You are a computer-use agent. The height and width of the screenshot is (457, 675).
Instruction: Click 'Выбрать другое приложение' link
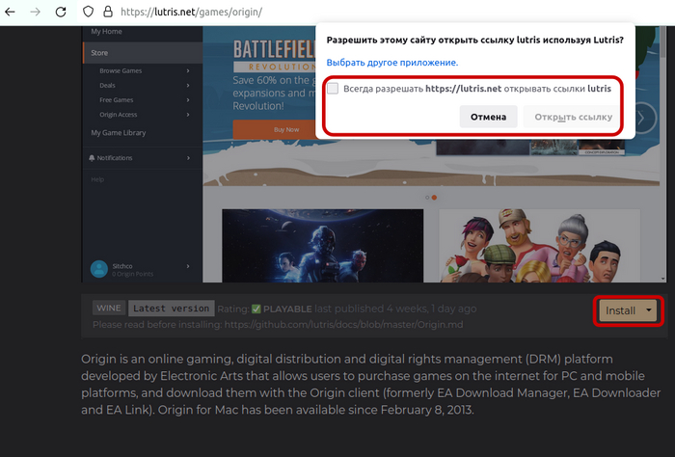tap(392, 63)
